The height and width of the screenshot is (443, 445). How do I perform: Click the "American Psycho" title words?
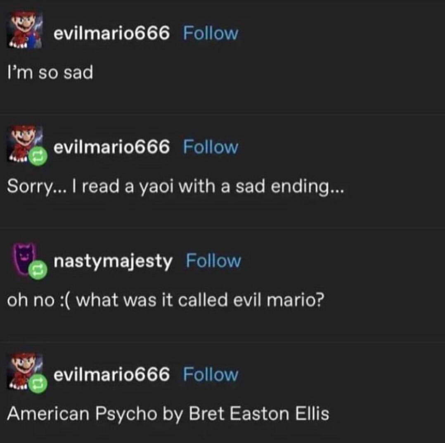82,414
